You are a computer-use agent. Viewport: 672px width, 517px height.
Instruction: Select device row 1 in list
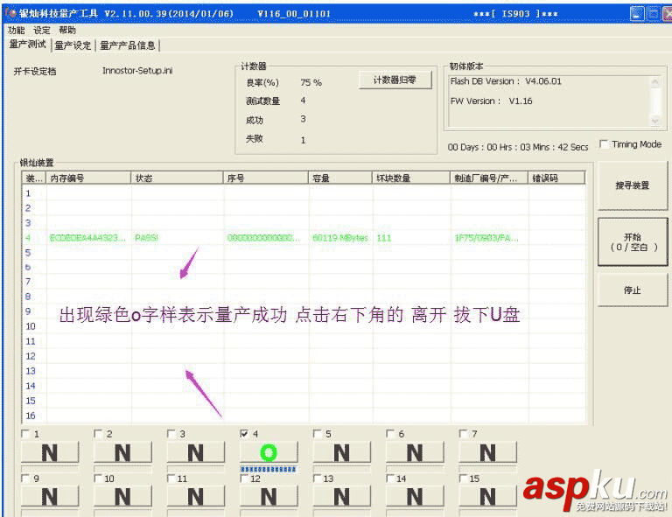(304, 193)
